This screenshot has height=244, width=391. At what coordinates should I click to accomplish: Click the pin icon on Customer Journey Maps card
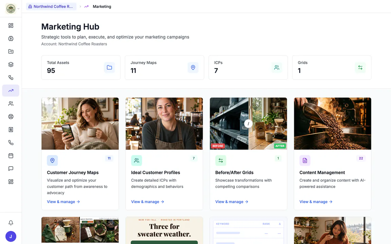point(52,161)
